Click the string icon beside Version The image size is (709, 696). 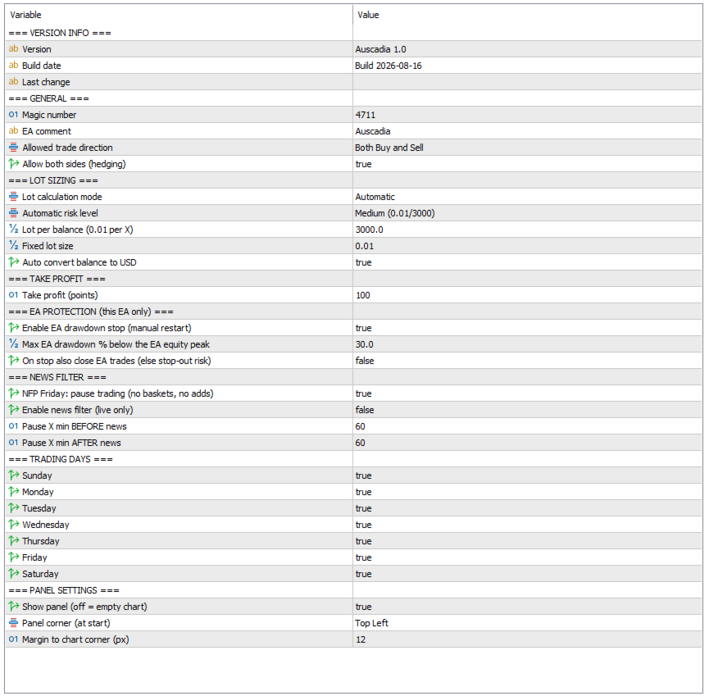pyautogui.click(x=14, y=49)
